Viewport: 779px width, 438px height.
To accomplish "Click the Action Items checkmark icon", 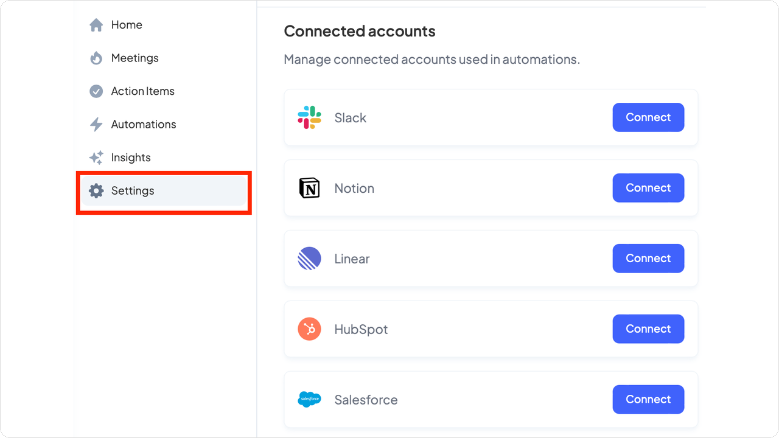I will 96,91.
